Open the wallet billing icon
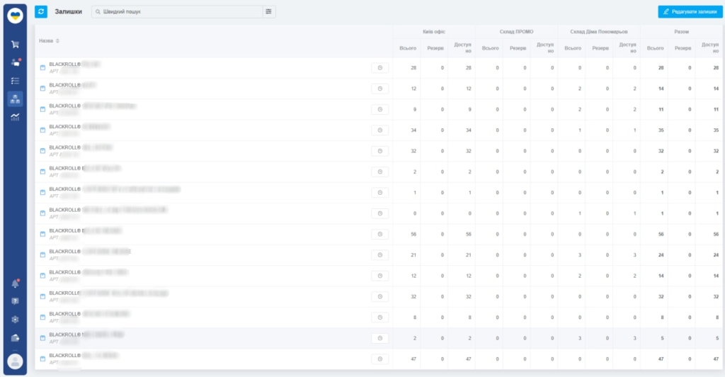Image resolution: width=725 pixels, height=377 pixels. (15, 337)
